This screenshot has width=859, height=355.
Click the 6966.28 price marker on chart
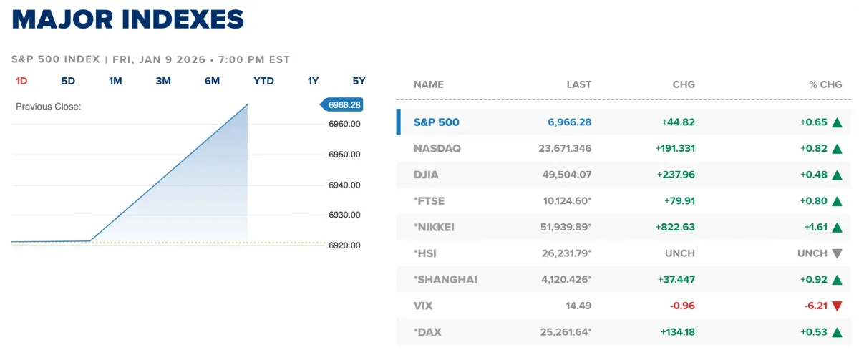pyautogui.click(x=344, y=105)
